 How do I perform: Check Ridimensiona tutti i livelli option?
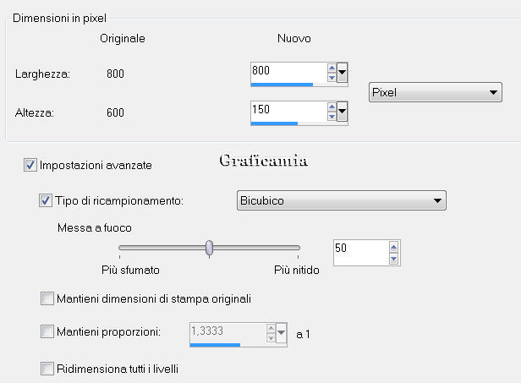(47, 369)
